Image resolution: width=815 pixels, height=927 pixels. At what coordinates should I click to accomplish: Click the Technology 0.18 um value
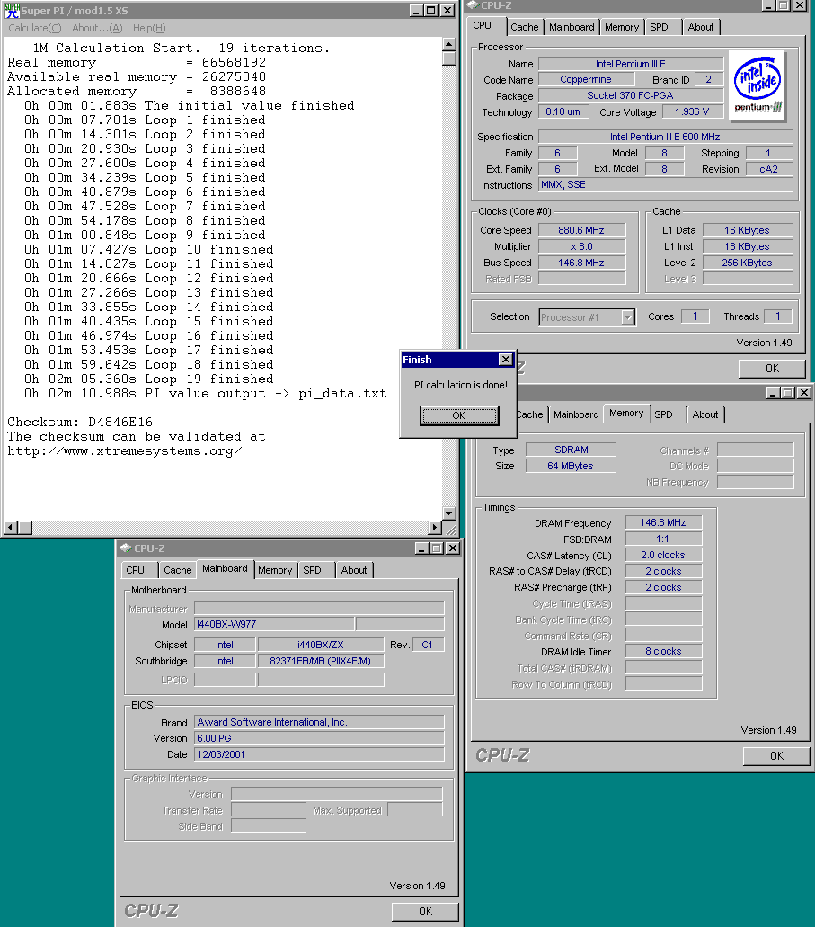(563, 111)
